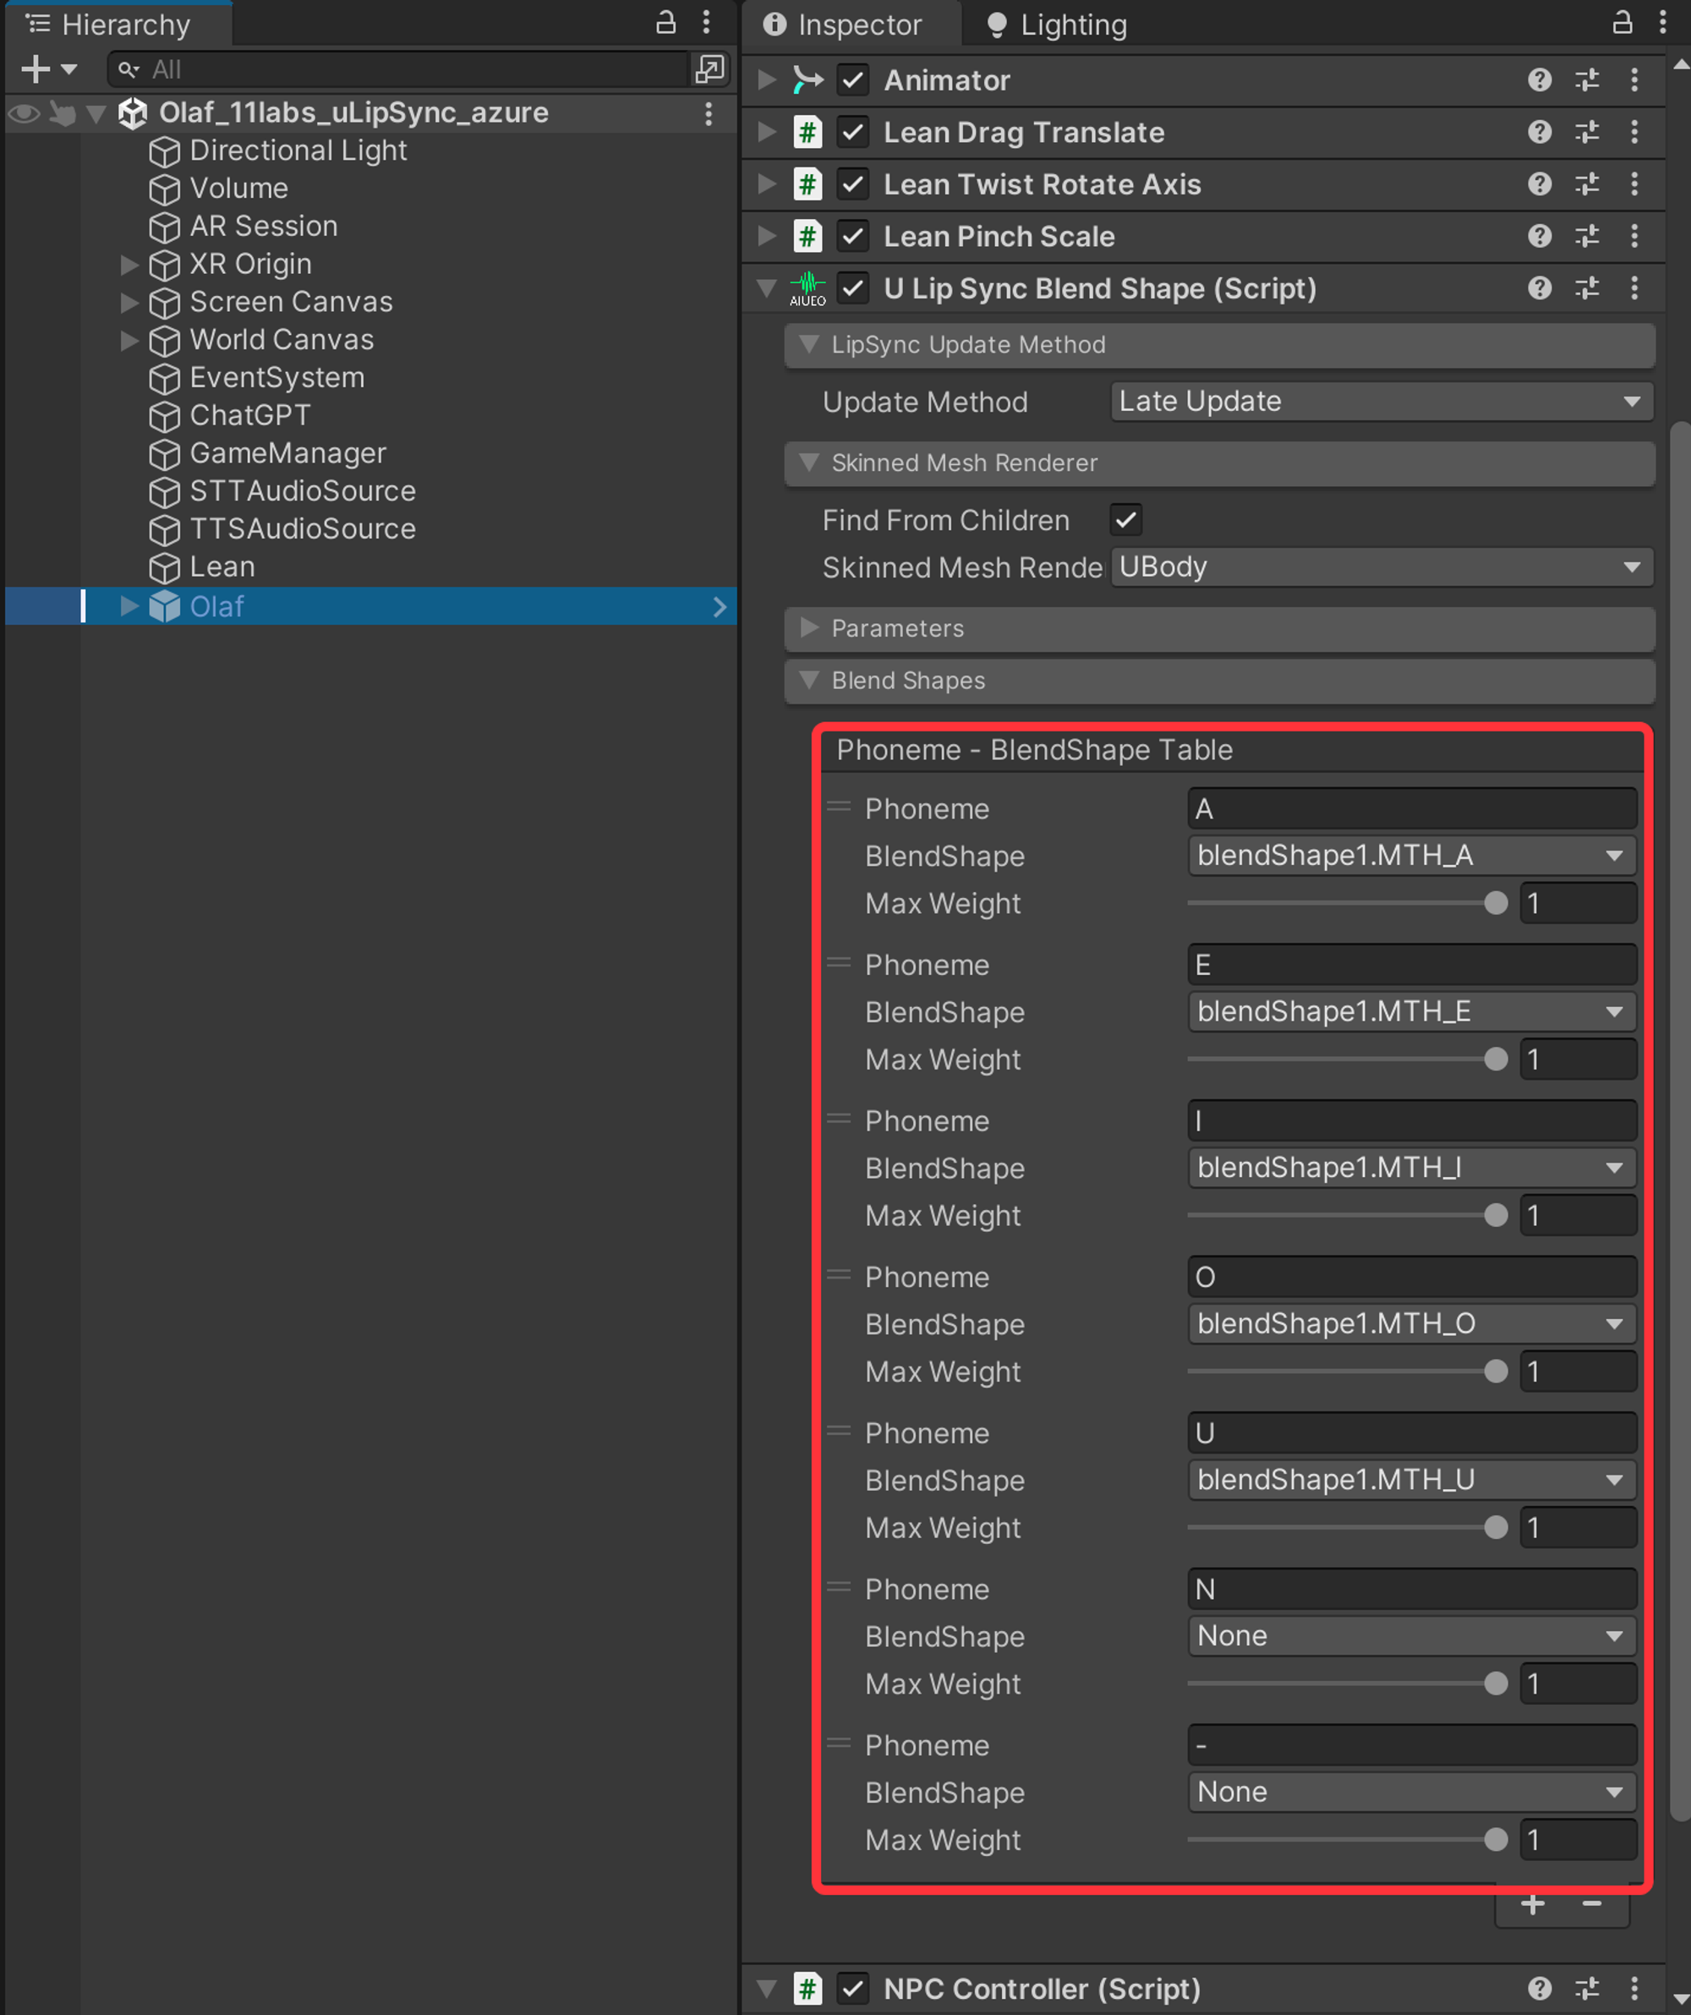Expand the XR Origin object in hierarchy
1691x2015 pixels.
129,264
